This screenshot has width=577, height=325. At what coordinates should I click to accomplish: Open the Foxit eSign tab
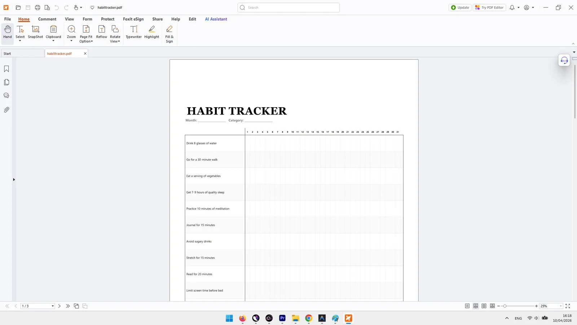click(133, 19)
